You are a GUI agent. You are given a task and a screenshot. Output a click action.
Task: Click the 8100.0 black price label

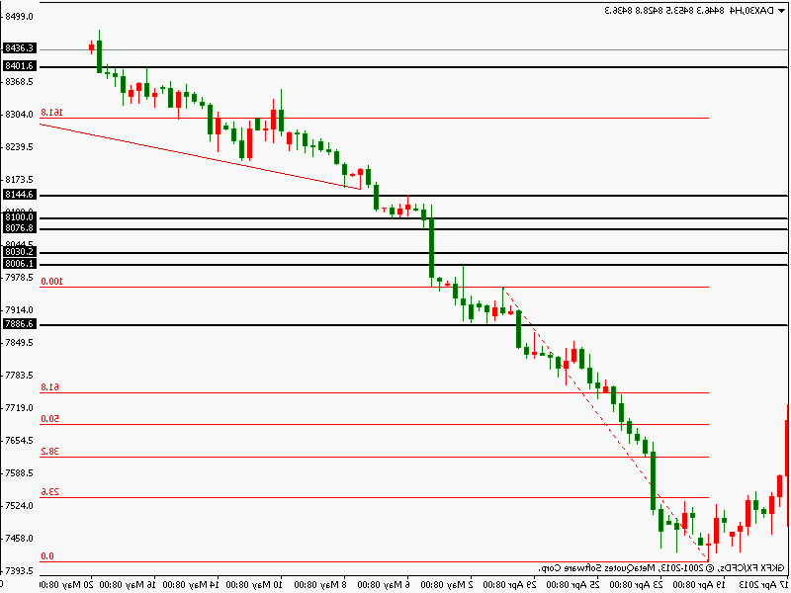tap(19, 217)
